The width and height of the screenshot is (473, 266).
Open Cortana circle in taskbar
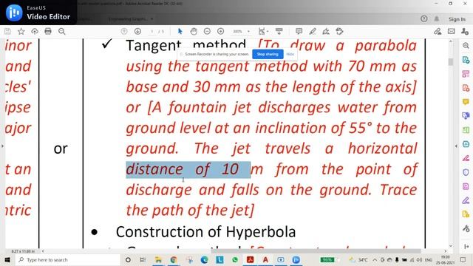coord(128,259)
